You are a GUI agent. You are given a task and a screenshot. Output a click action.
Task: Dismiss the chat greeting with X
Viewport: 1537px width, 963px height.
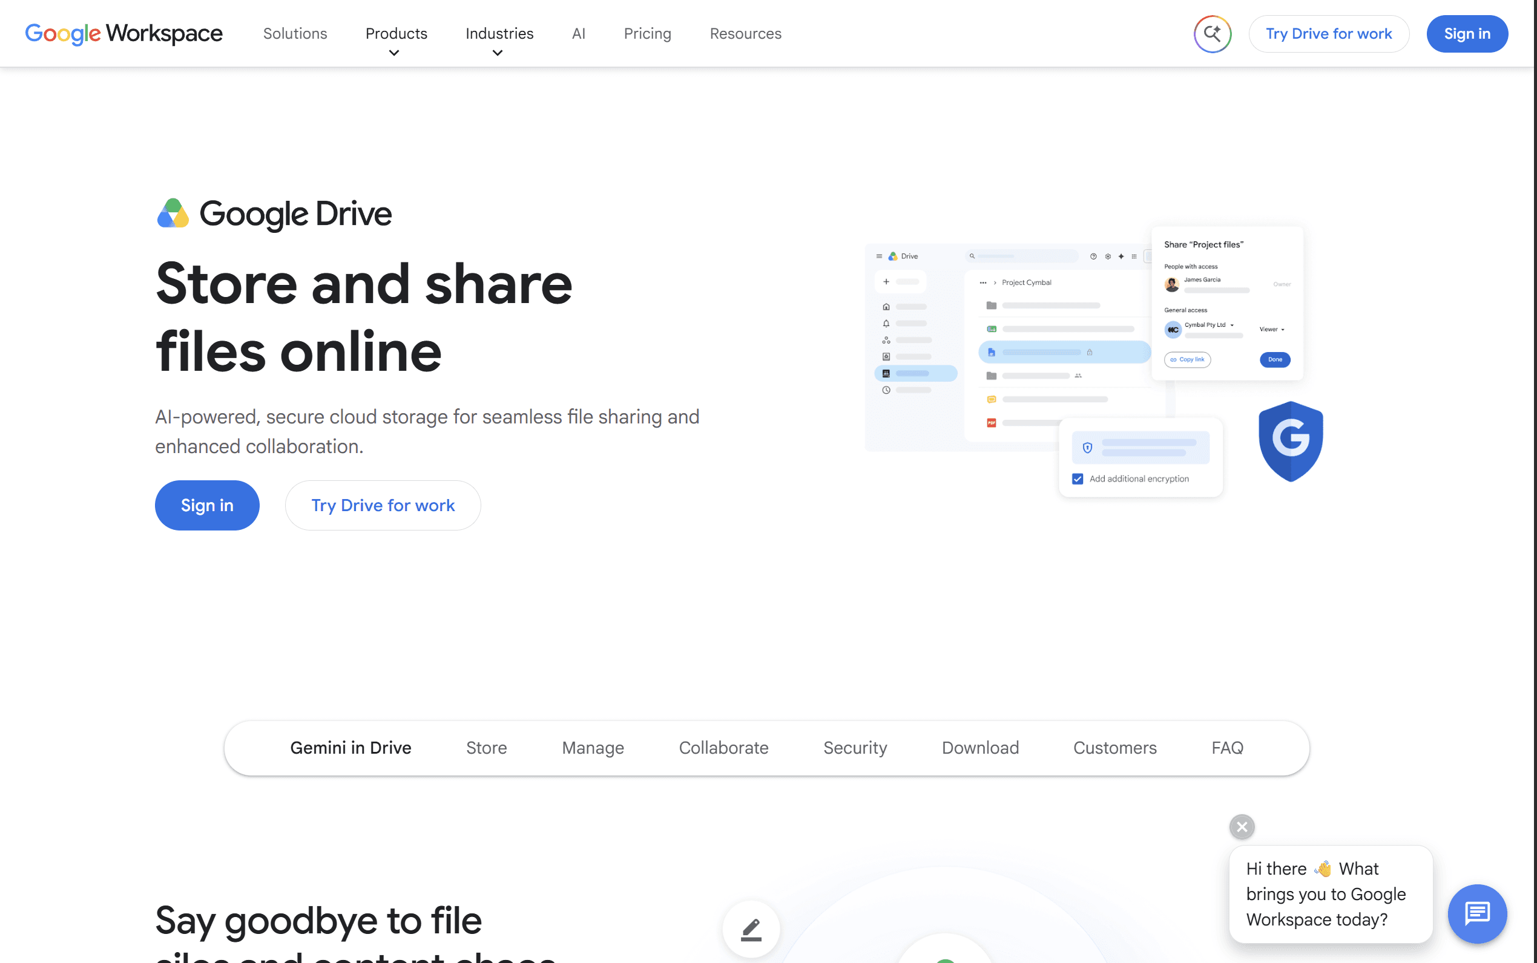click(x=1242, y=827)
